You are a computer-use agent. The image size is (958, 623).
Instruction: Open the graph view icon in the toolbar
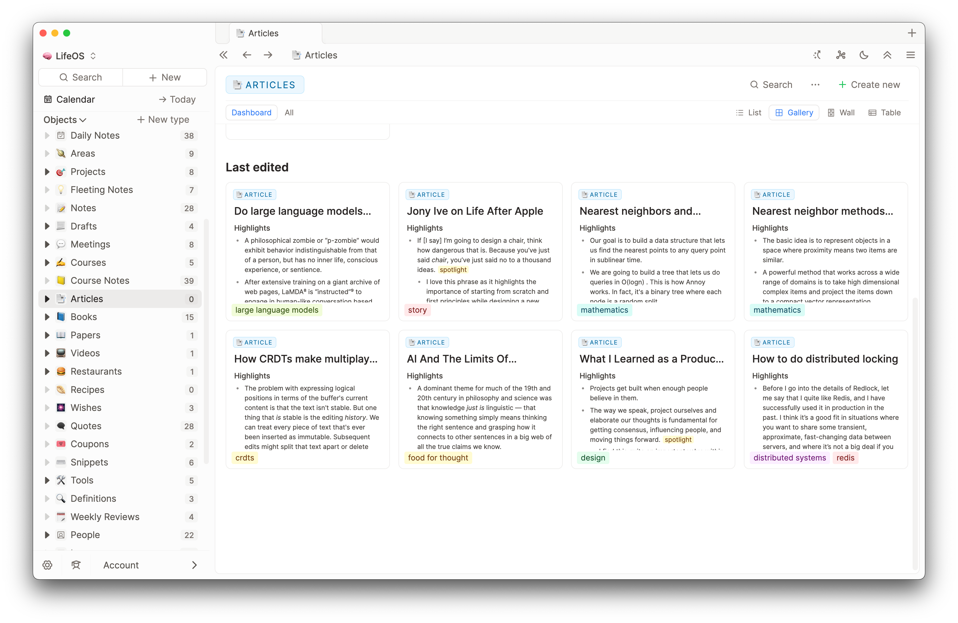(841, 55)
